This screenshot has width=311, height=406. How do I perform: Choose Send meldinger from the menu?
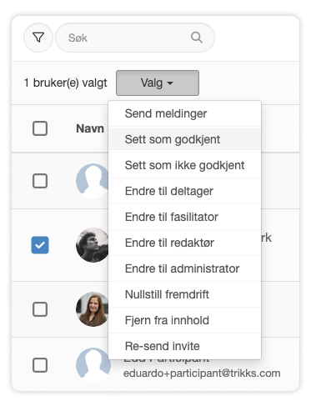pyautogui.click(x=184, y=113)
